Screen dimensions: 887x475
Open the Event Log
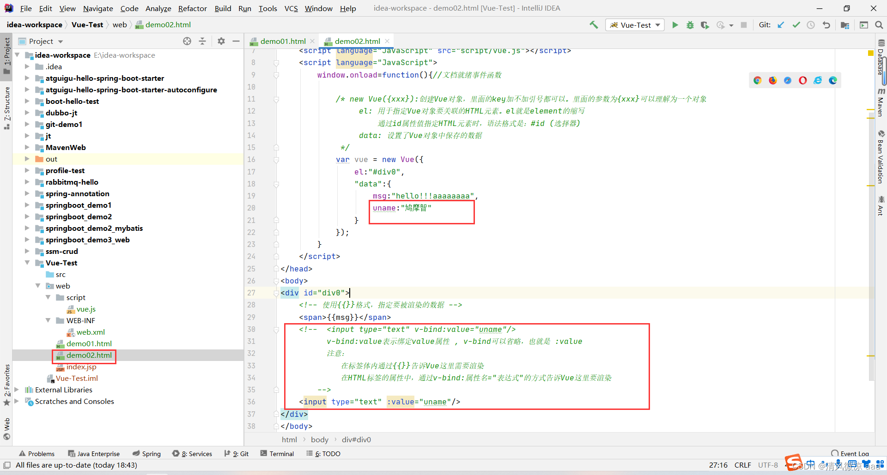point(850,454)
